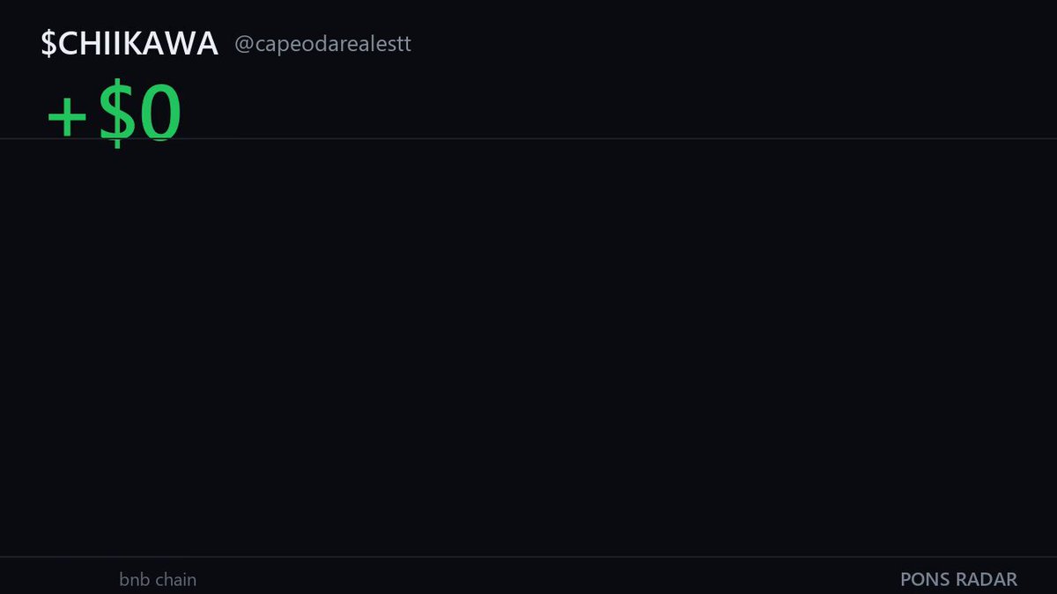Select the green +$0 profit value
1057x594 pixels.
pyautogui.click(x=114, y=115)
